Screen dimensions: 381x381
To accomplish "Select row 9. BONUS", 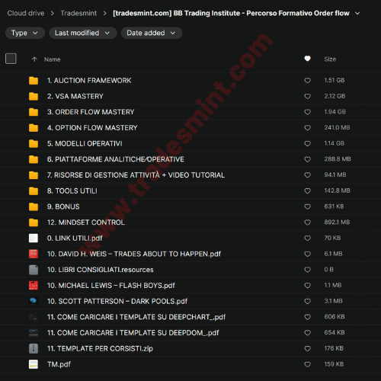I will point(190,207).
